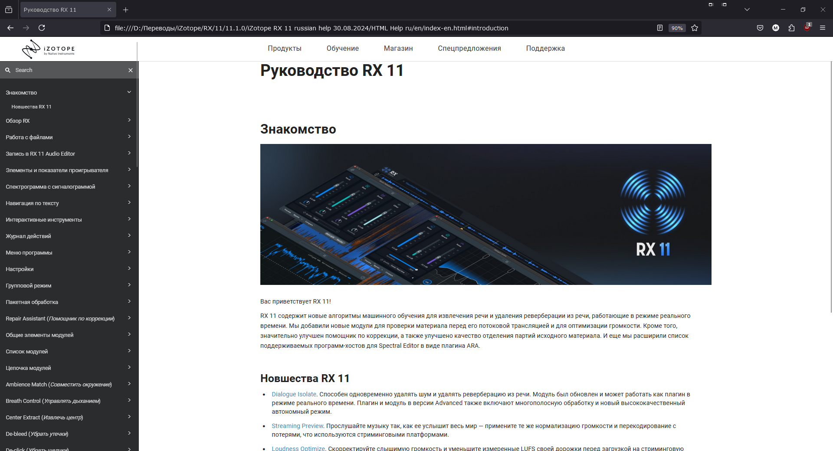This screenshot has width=833, height=451.
Task: Expand the Запись в RX 11 Audio Editor chevron
Action: coord(129,153)
